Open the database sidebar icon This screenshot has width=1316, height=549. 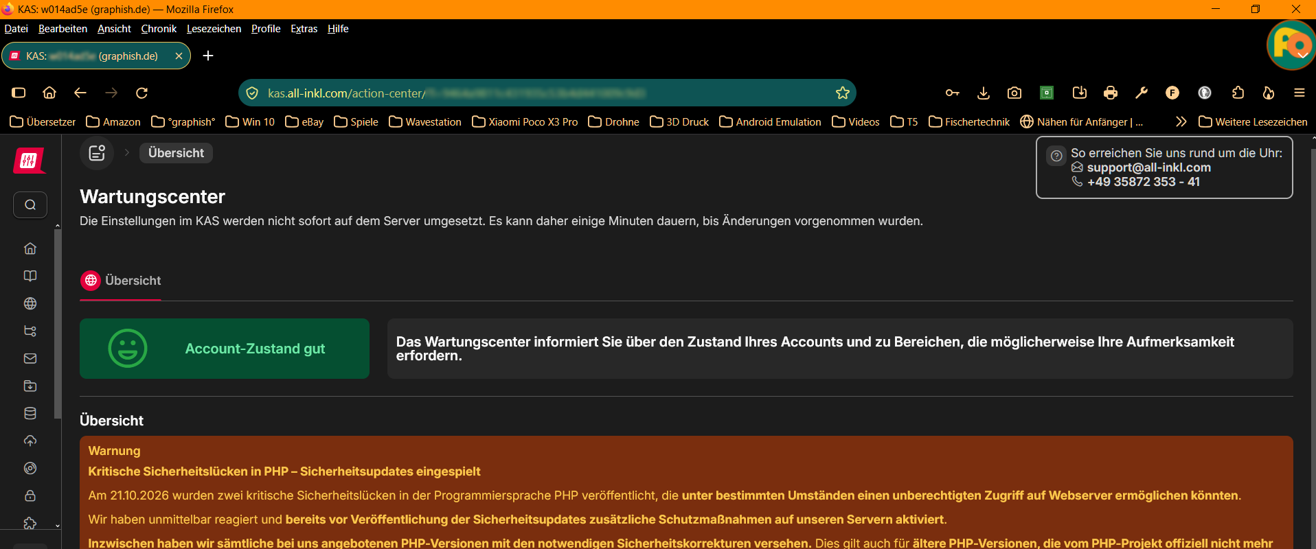point(30,413)
